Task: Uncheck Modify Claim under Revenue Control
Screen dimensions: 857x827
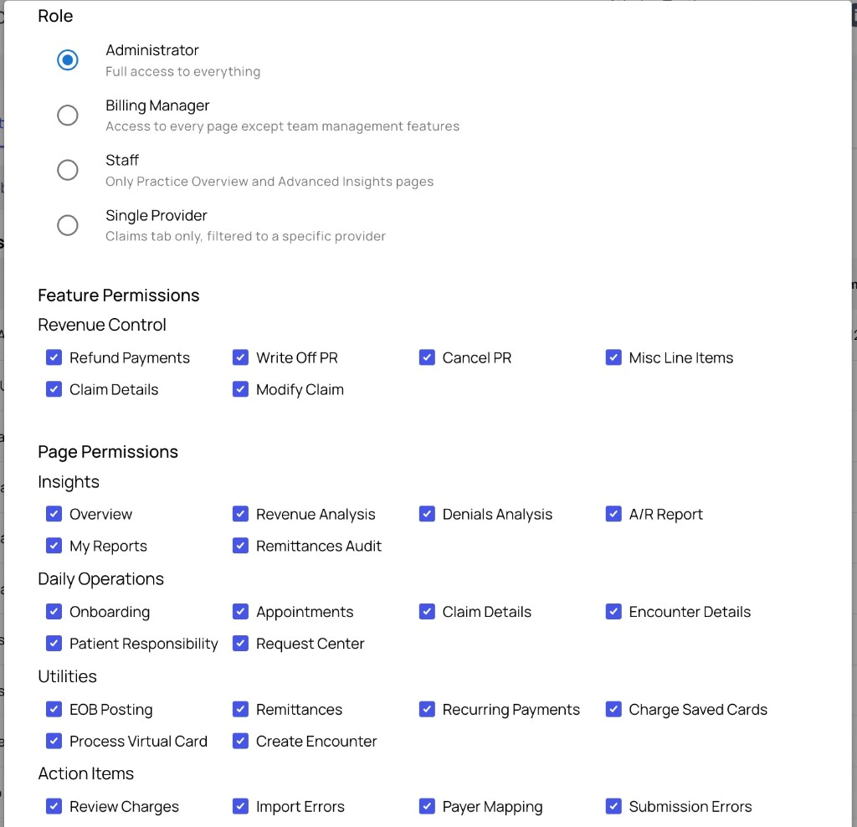Action: click(x=240, y=388)
